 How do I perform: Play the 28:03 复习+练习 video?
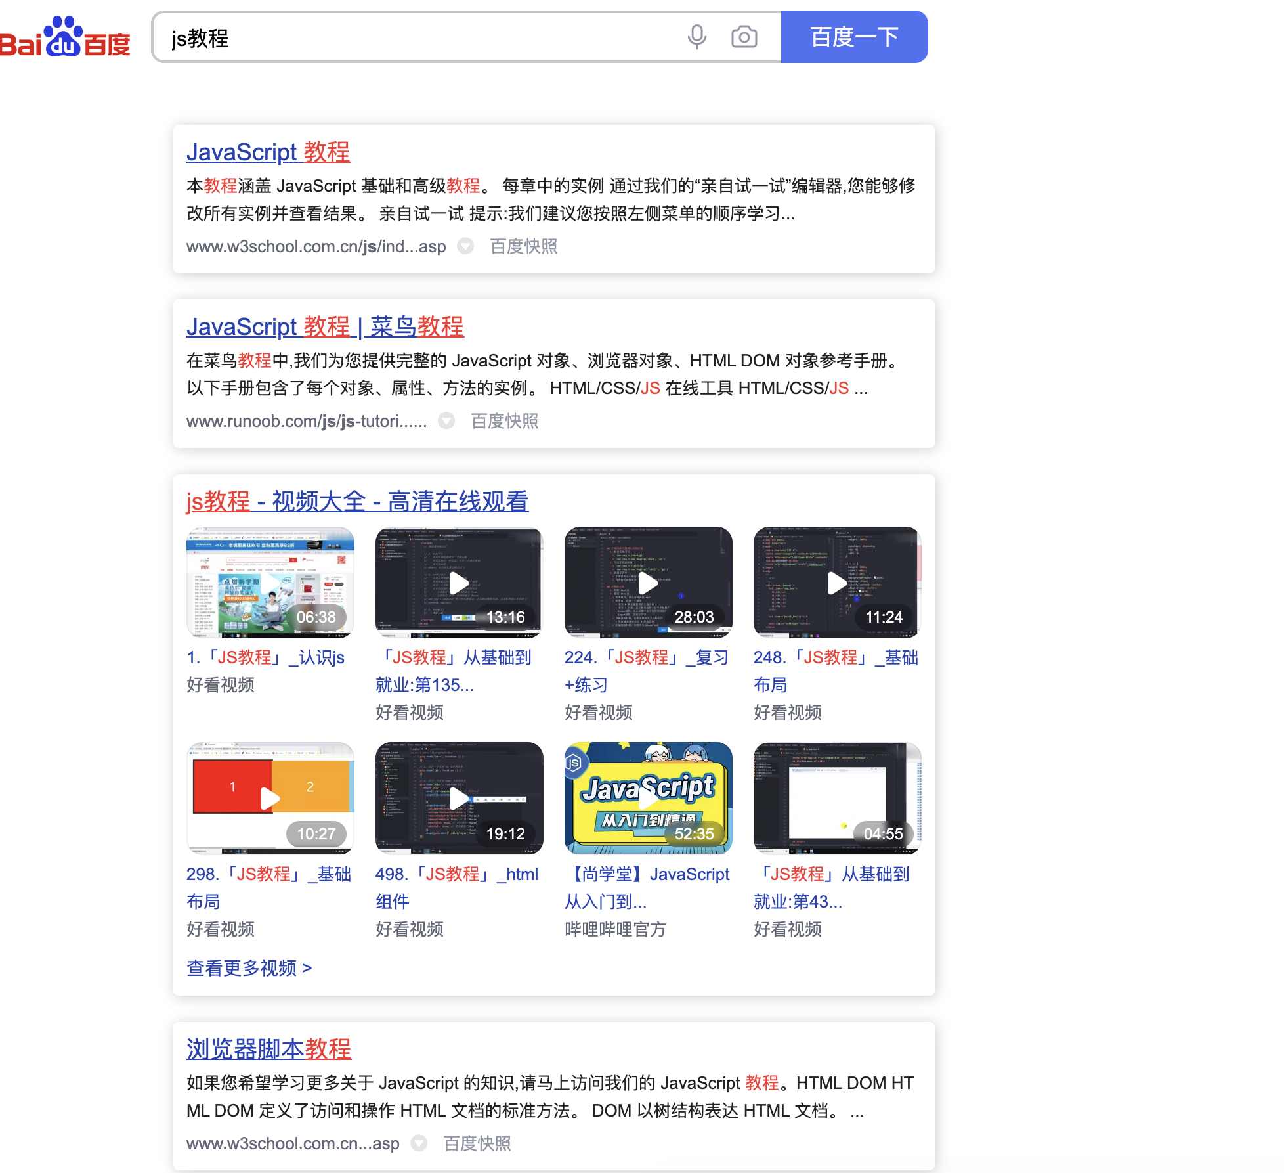[648, 582]
